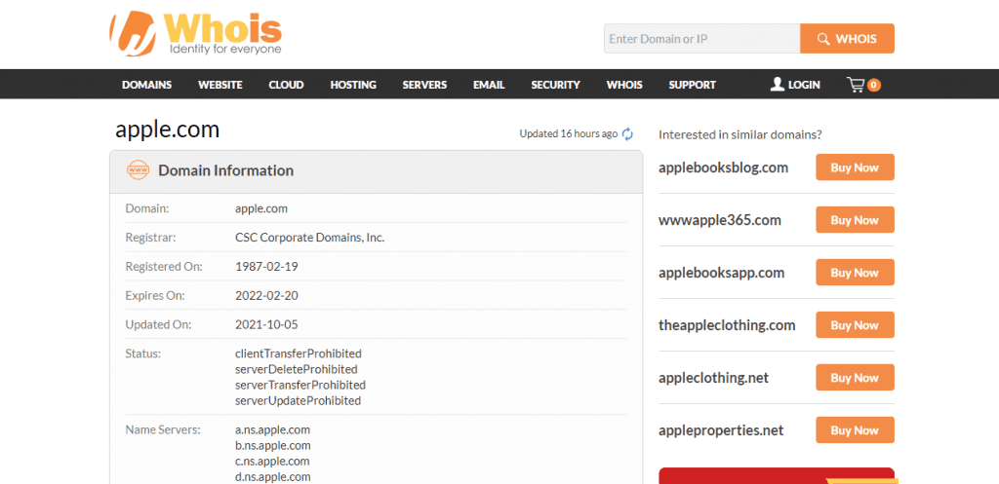Go to Support in the navigation bar
This screenshot has width=999, height=484.
point(692,85)
